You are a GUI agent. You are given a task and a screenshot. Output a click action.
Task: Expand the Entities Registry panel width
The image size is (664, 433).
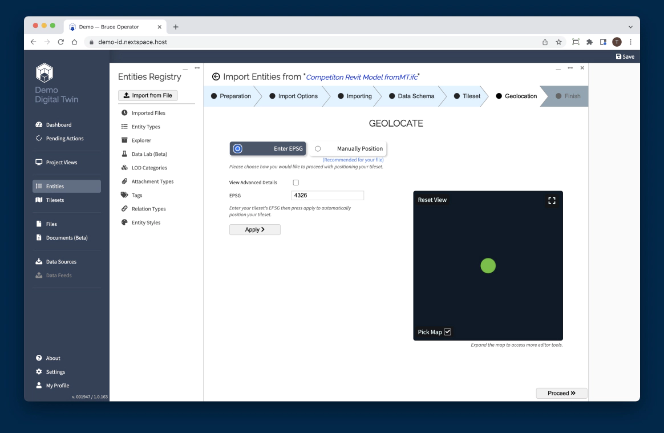tap(196, 67)
